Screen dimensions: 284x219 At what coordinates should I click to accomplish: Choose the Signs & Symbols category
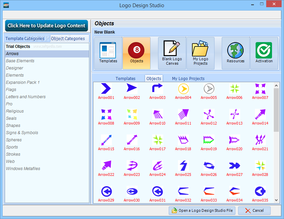coord(47,132)
